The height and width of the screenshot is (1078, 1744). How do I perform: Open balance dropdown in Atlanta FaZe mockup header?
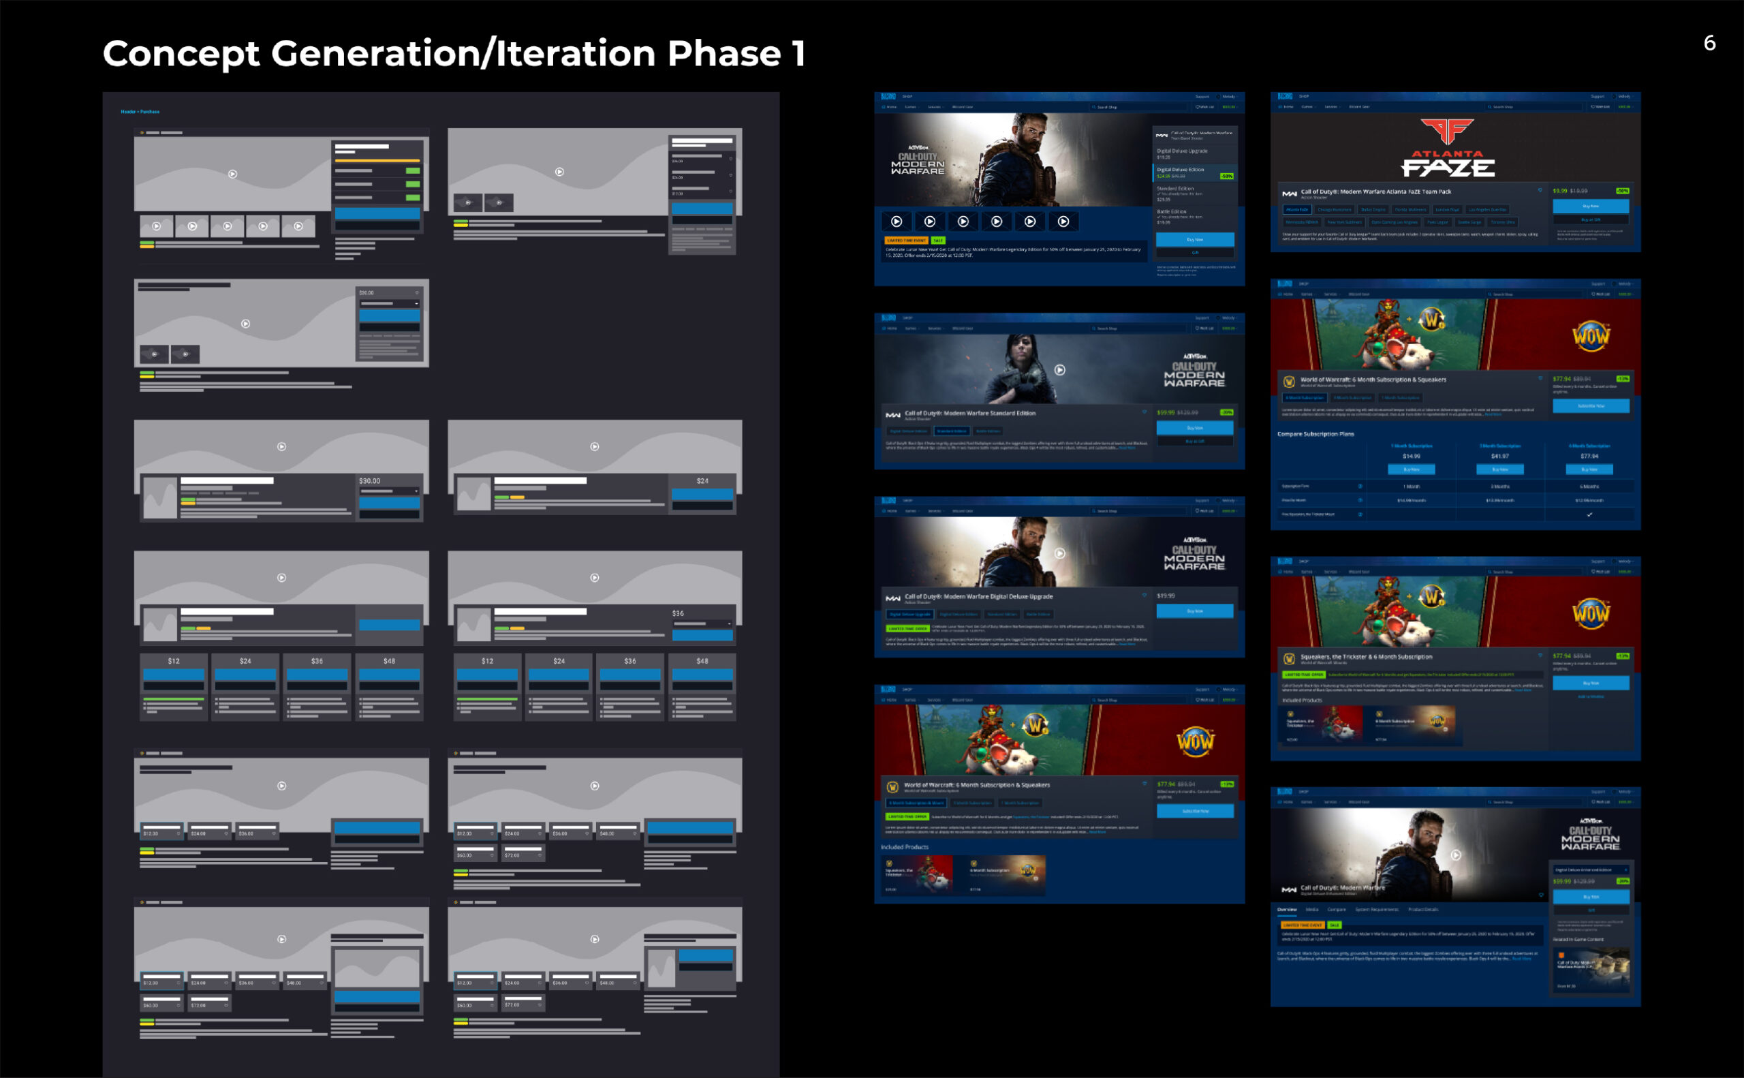(x=1625, y=107)
